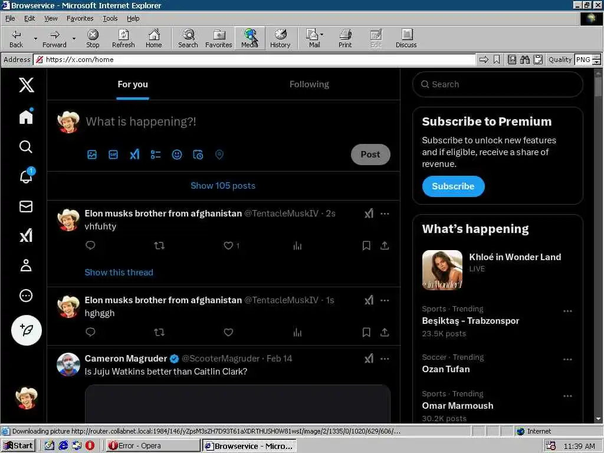Click the Windows Start button
The height and width of the screenshot is (453, 604).
coord(18,446)
